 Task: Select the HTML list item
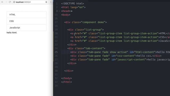[x=27, y=15]
